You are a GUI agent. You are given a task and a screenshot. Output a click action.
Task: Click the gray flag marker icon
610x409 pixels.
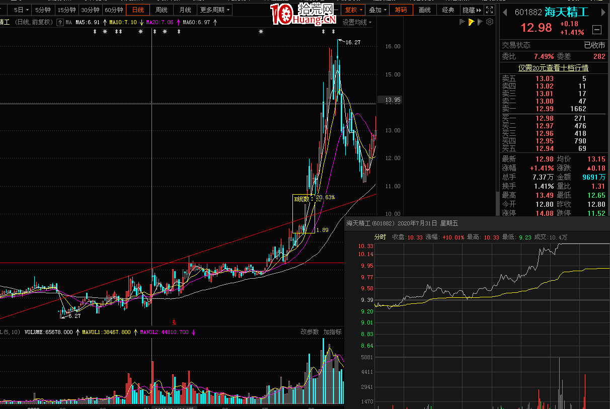(480, 22)
